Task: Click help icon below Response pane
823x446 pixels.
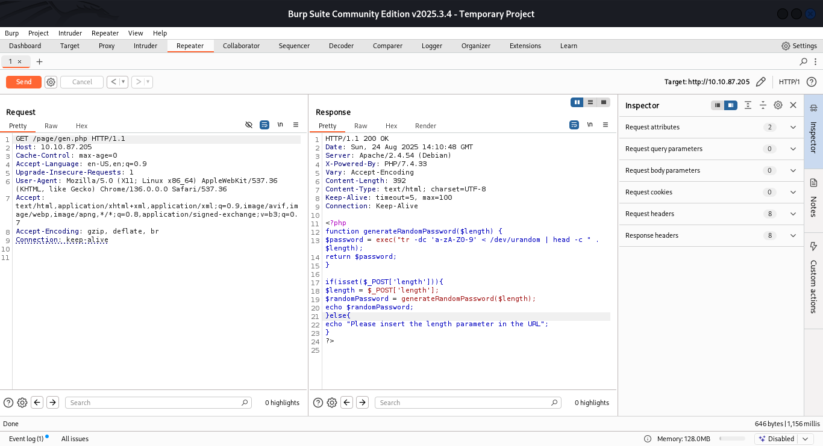Action: [316, 403]
